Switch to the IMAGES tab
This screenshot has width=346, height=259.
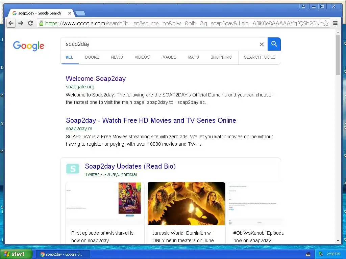(169, 57)
